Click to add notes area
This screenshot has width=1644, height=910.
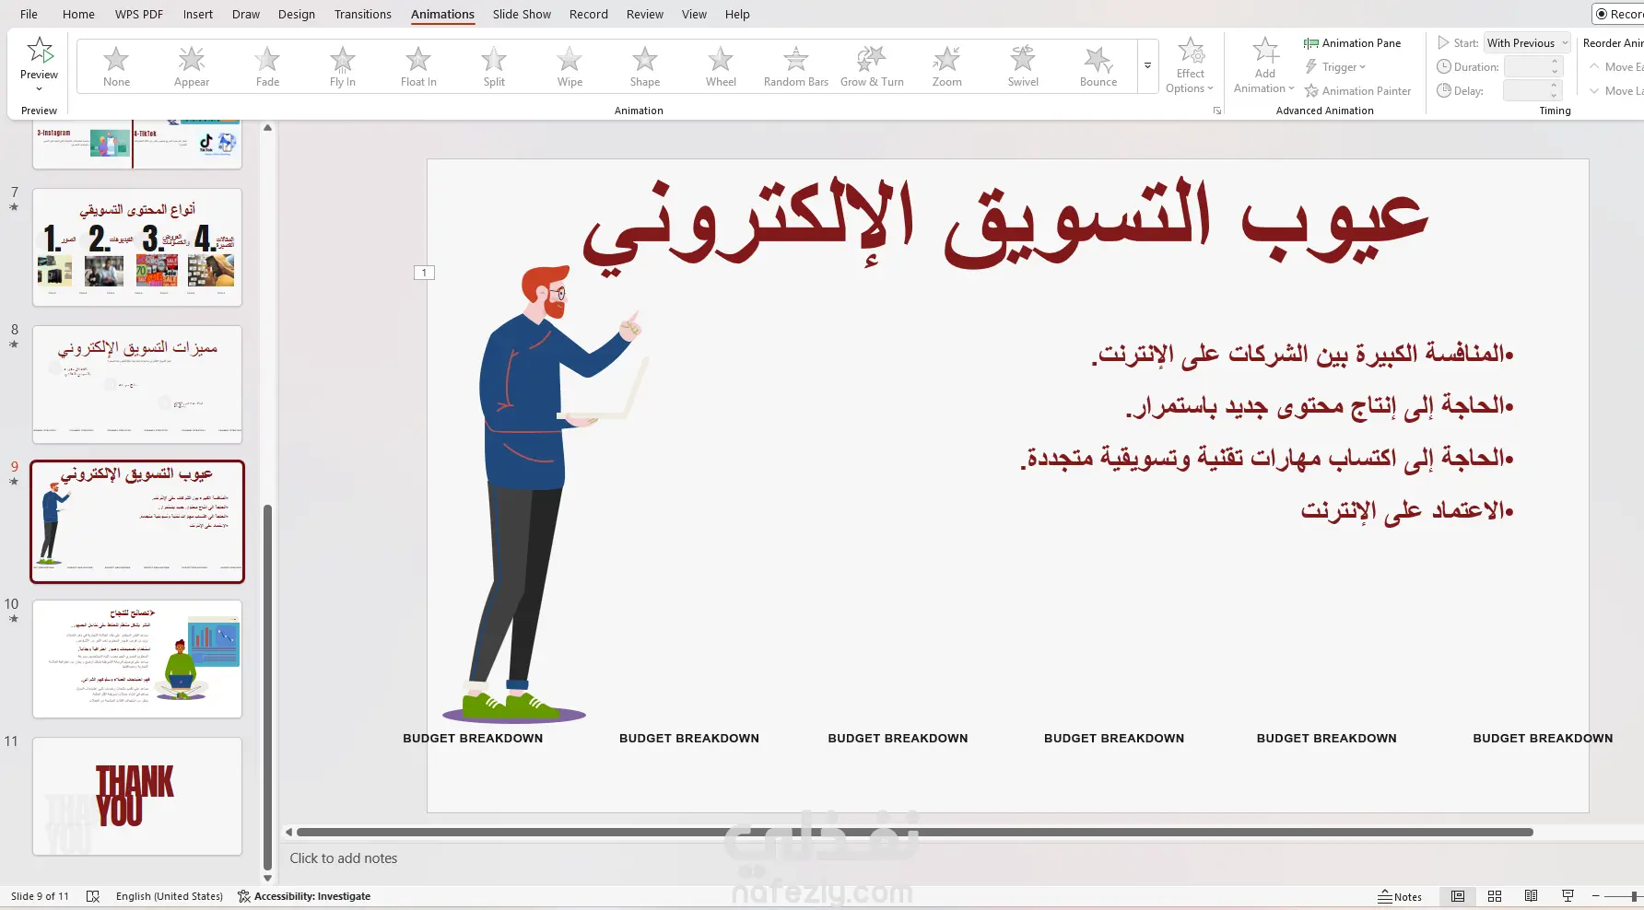click(344, 858)
